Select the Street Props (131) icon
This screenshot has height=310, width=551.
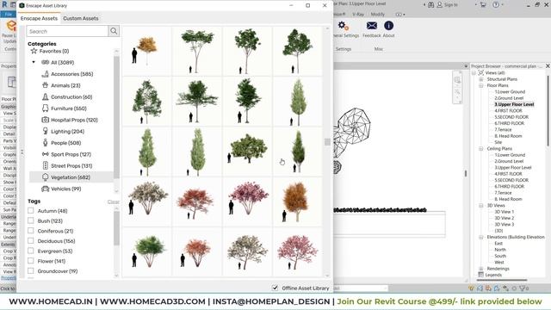coord(45,165)
